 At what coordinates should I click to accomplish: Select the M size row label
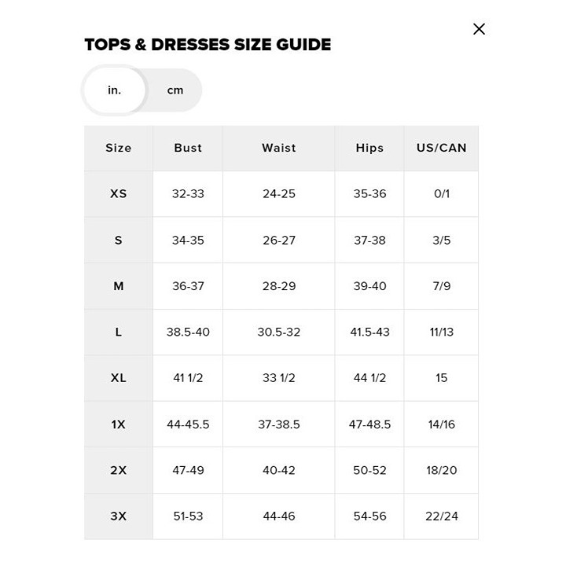pos(119,286)
